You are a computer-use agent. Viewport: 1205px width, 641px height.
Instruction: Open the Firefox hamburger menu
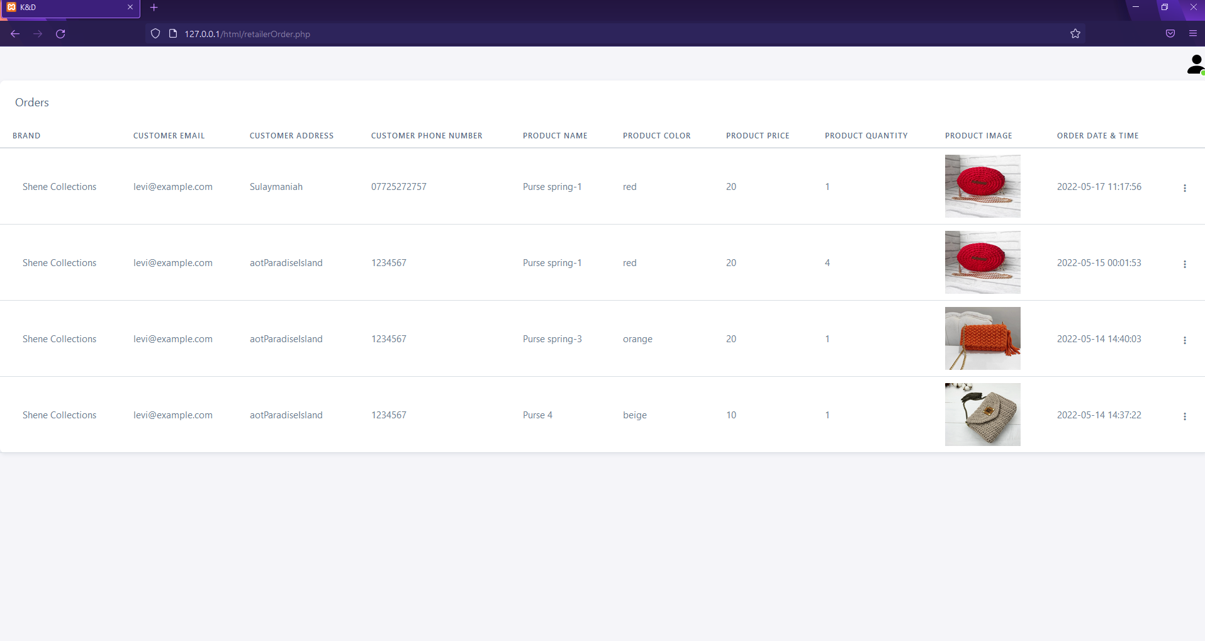(x=1193, y=34)
